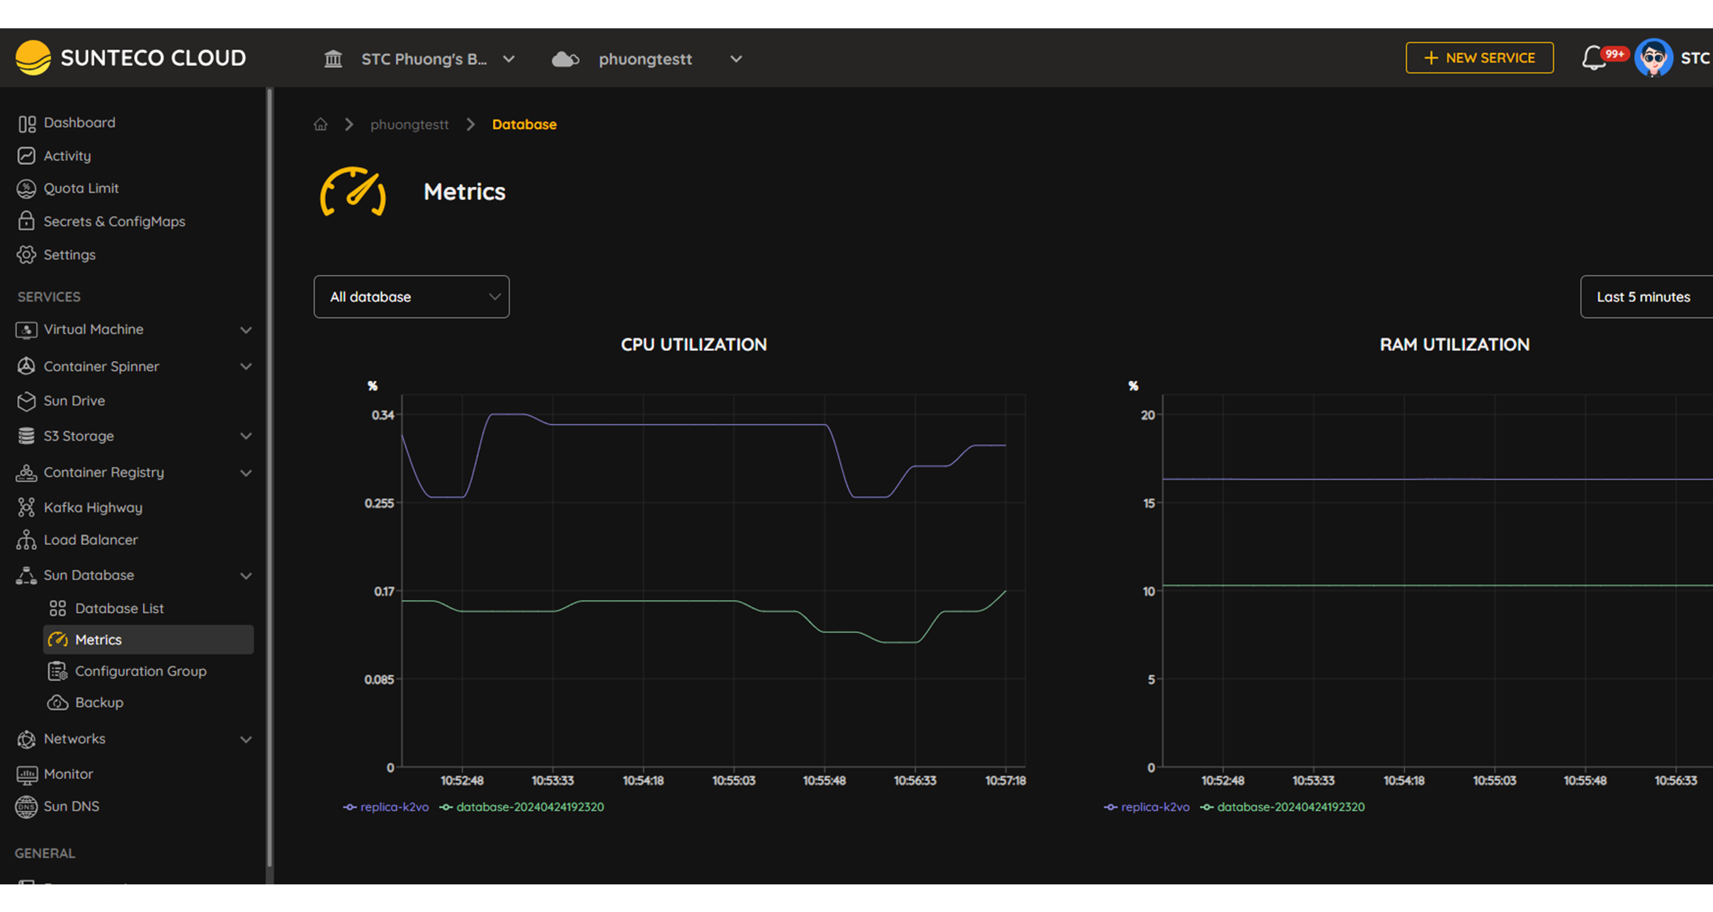The width and height of the screenshot is (1713, 912).
Task: Click the phuongtestt breadcrumb link
Action: [409, 125]
